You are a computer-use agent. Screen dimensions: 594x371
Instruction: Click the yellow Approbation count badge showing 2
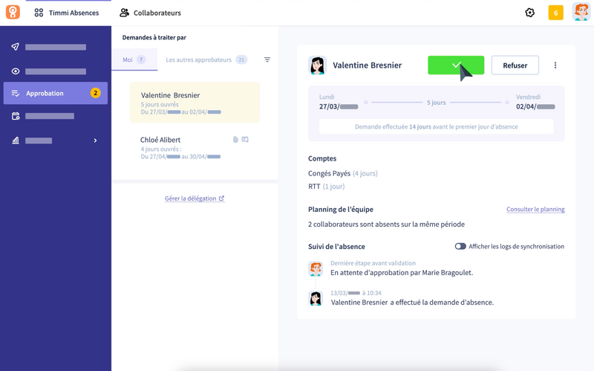pyautogui.click(x=96, y=93)
